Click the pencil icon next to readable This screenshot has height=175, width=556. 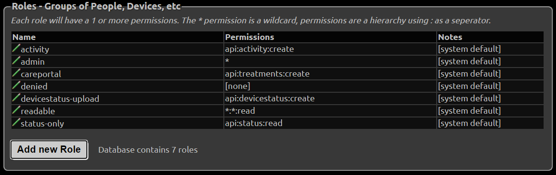(16, 110)
